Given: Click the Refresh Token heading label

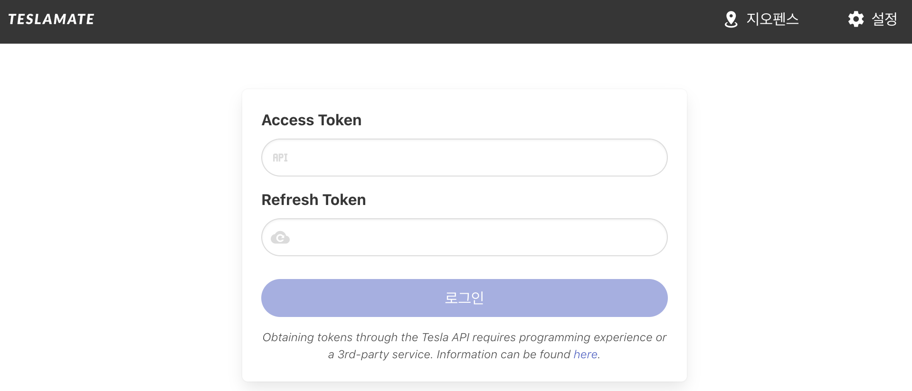Looking at the screenshot, I should click(313, 200).
